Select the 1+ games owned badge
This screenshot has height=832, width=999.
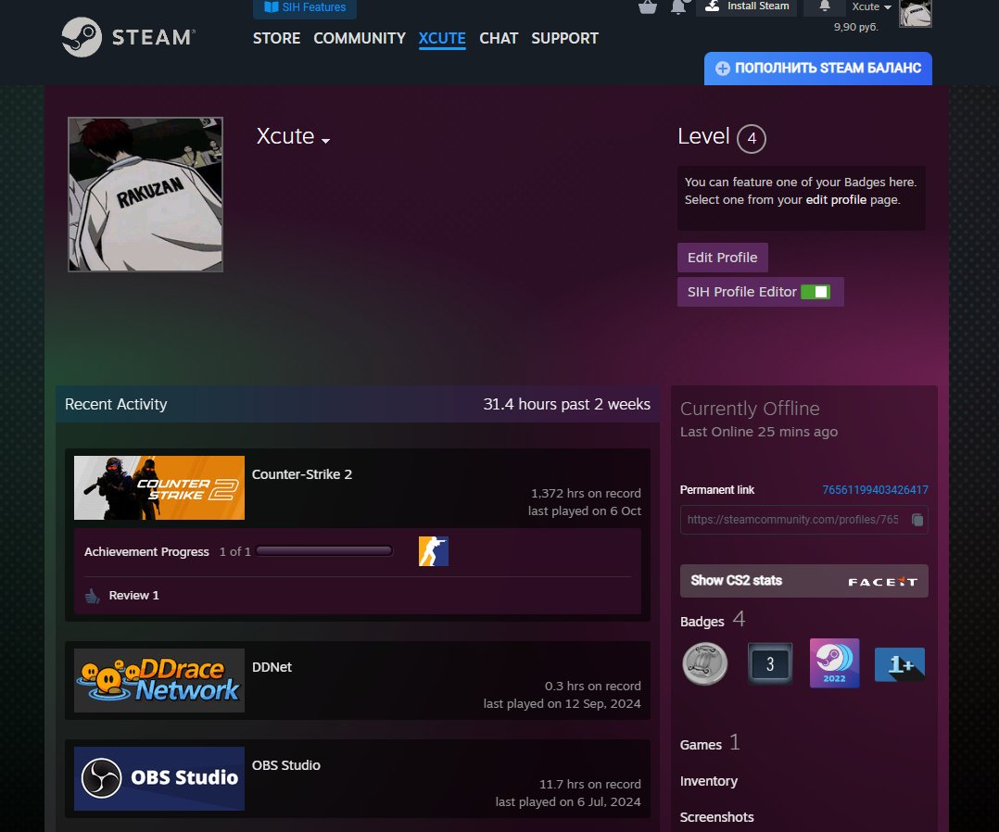899,663
